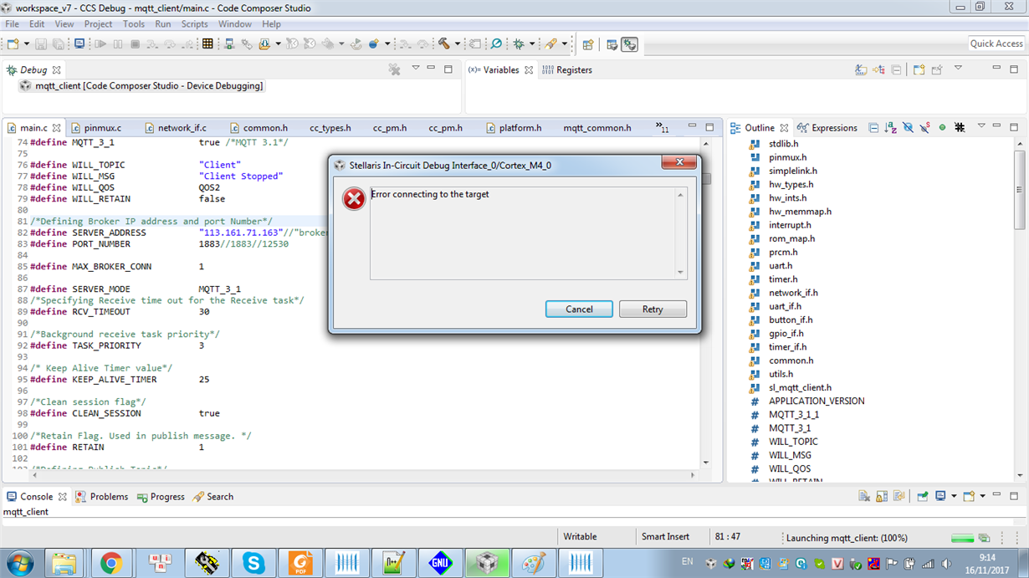Open the Variables view menu triangle

(958, 69)
